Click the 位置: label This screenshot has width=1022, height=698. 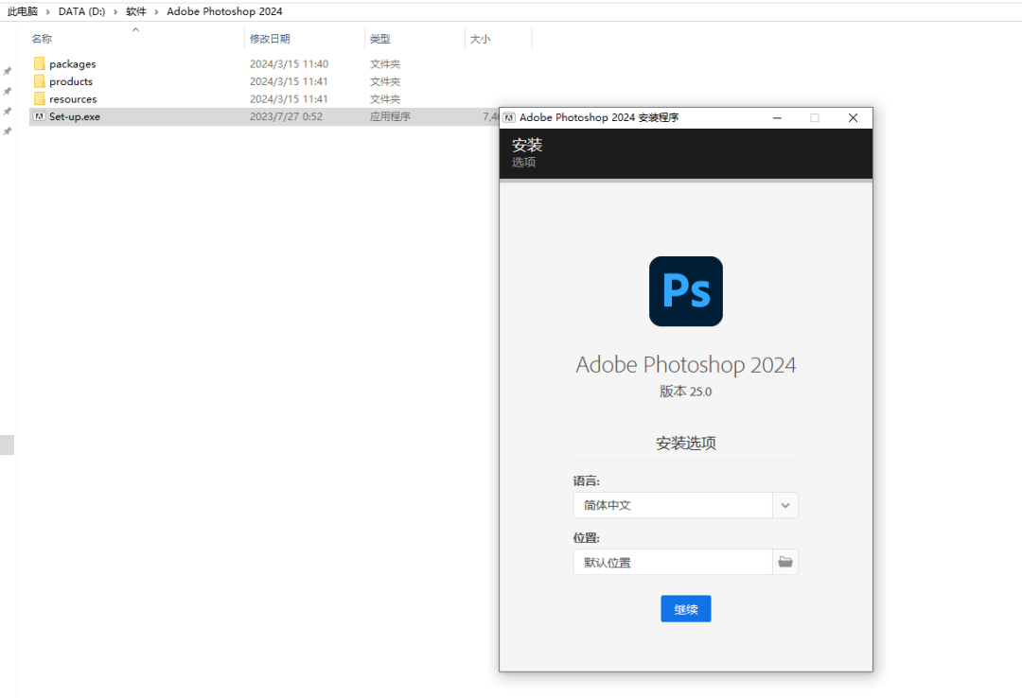point(586,537)
